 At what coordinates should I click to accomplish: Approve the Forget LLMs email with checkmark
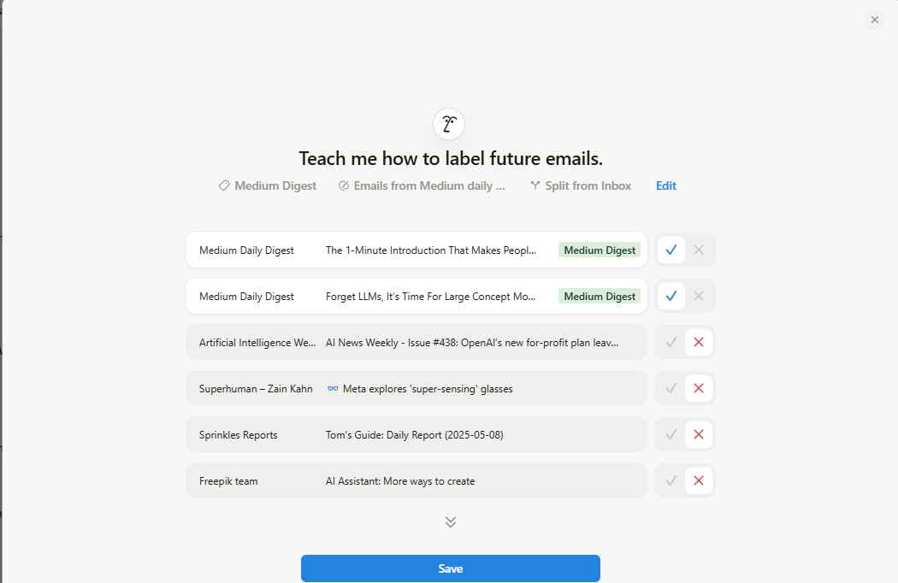pos(671,296)
